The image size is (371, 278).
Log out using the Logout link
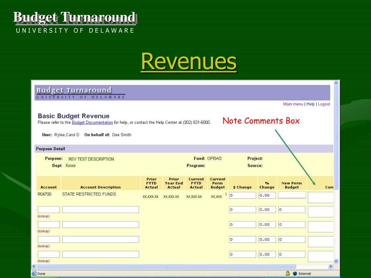tap(324, 104)
